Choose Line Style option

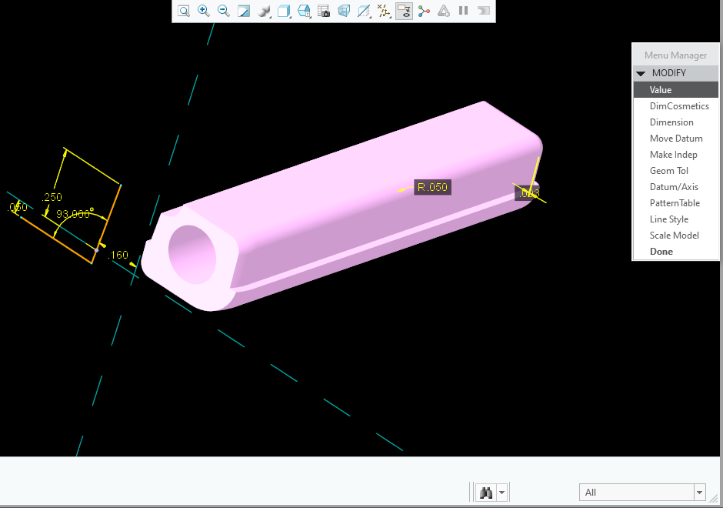[675, 219]
